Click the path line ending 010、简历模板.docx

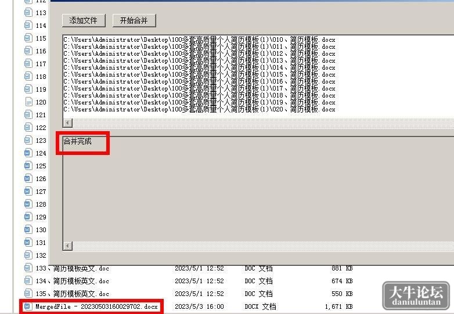coord(199,39)
